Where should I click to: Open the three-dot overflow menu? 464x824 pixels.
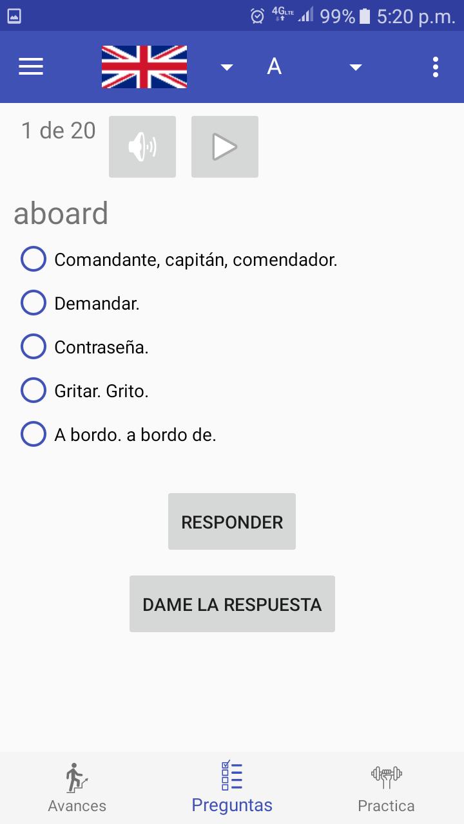[x=436, y=66]
